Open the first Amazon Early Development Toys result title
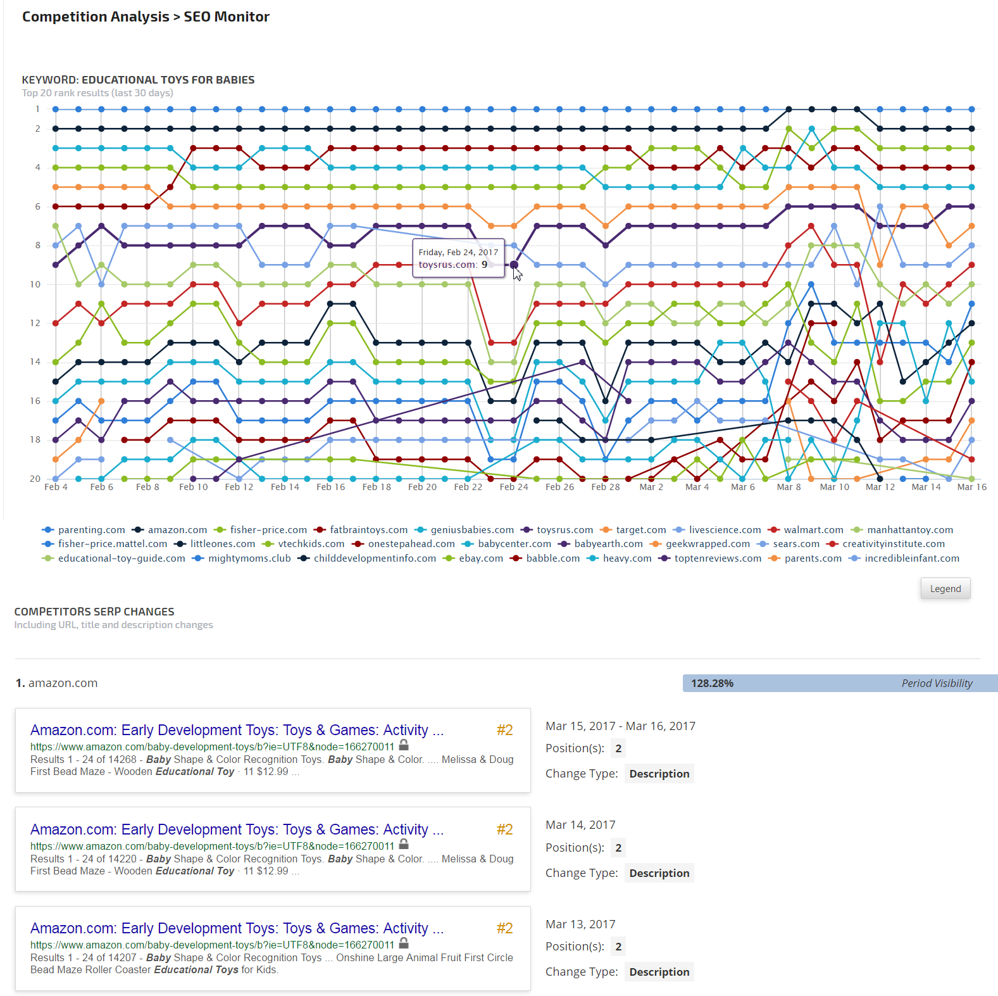This screenshot has height=996, width=998. click(x=237, y=730)
